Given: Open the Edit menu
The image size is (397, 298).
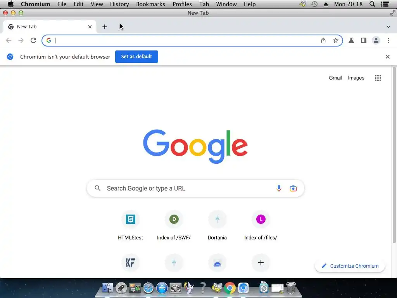Looking at the screenshot, I should 78,4.
